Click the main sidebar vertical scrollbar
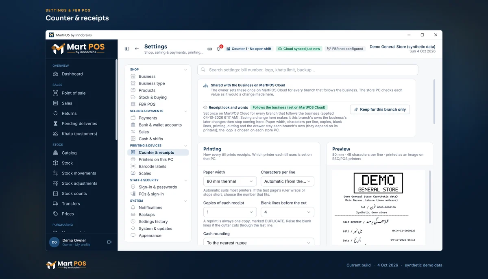Screen dimensions: 488x279 [116, 100]
